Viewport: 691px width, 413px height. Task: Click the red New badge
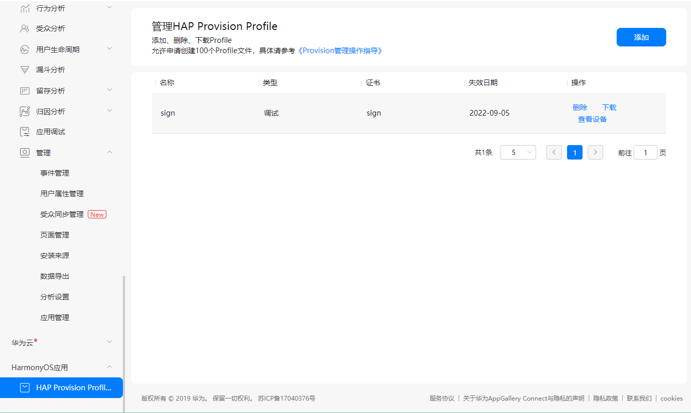click(97, 214)
